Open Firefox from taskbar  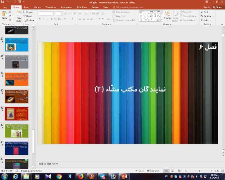(81, 176)
